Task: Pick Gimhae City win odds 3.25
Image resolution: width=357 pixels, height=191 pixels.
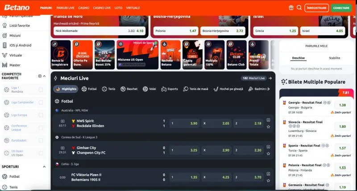Action: point(184,150)
